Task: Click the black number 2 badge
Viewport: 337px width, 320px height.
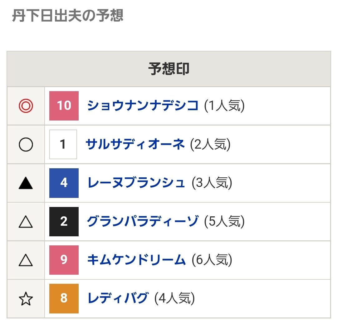Action: click(64, 221)
